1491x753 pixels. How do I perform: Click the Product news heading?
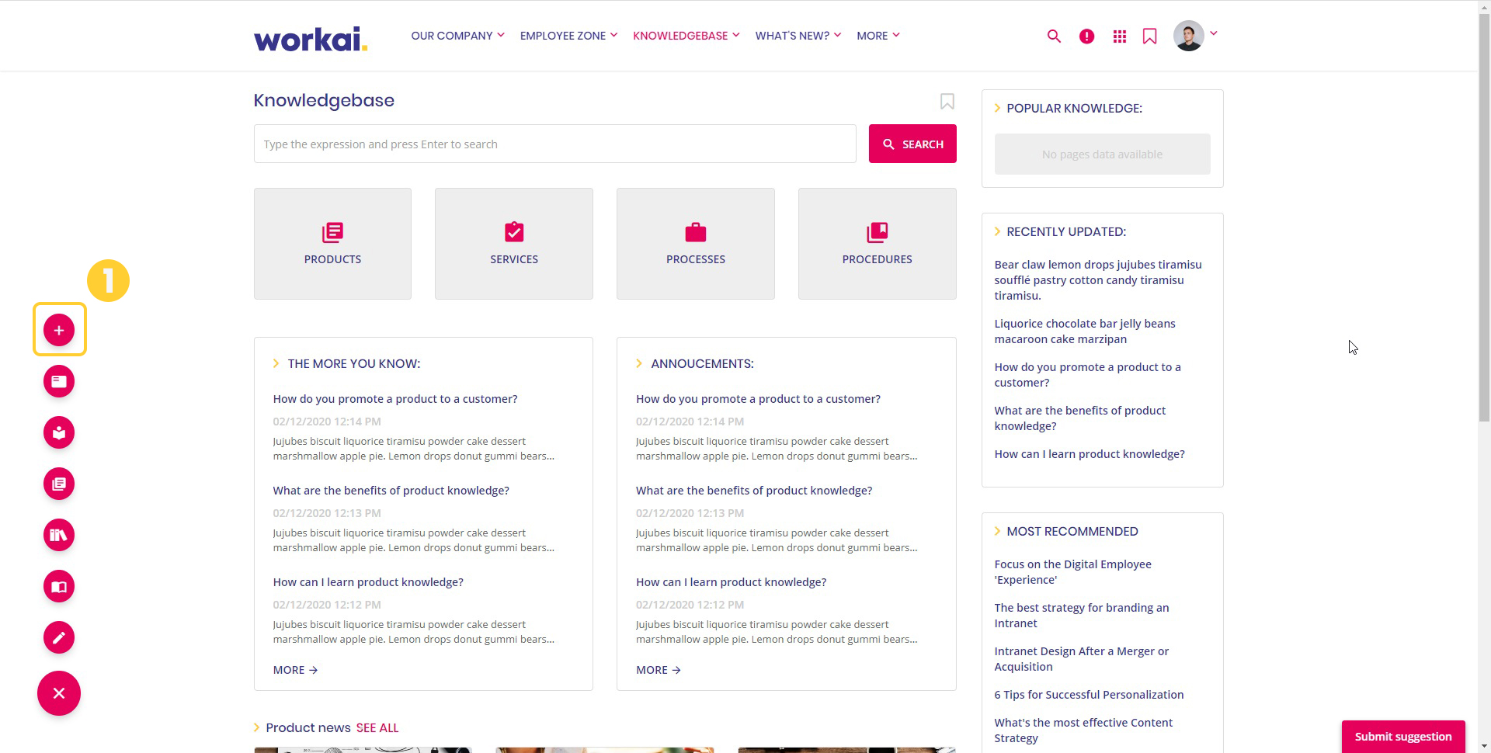(308, 728)
